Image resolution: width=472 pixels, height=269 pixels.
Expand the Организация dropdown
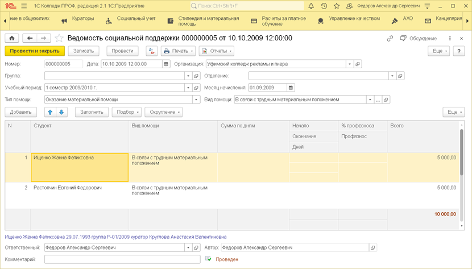point(350,64)
